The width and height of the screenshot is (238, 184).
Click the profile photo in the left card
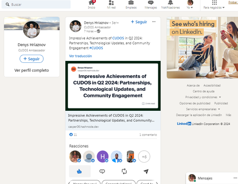(31, 29)
